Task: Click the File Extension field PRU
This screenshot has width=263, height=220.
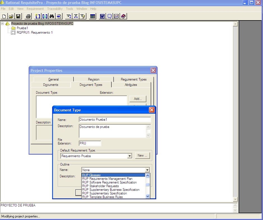Action: [x=90, y=143]
